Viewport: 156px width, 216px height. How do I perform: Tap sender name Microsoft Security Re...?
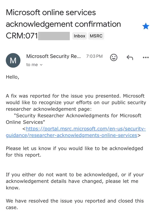(53, 56)
